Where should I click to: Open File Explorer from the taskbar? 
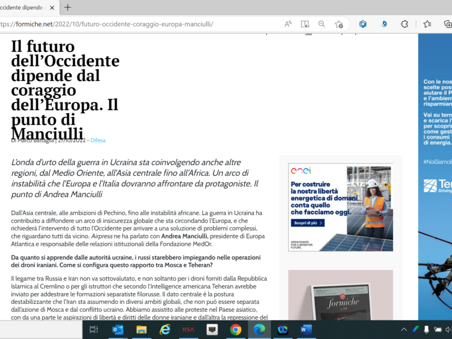pyautogui.click(x=141, y=329)
